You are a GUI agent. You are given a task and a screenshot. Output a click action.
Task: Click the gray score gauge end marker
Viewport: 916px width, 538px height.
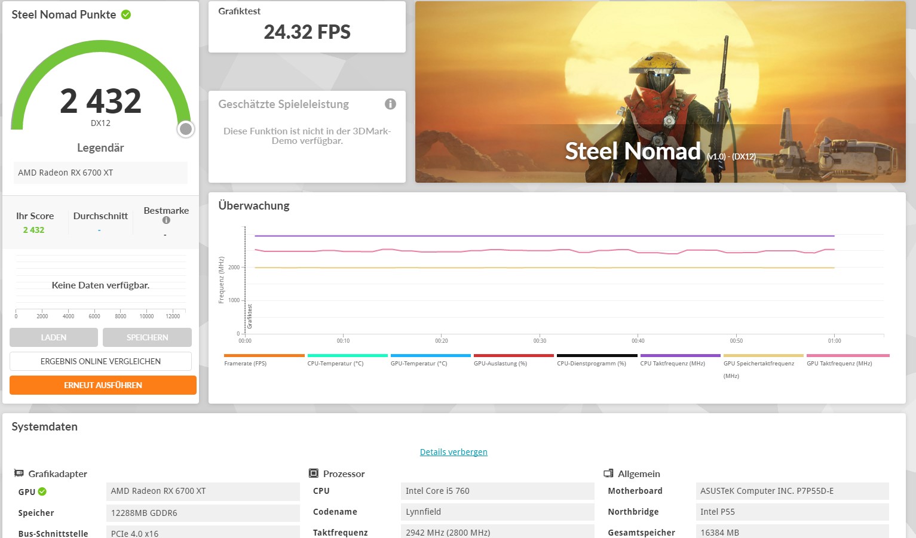186,129
